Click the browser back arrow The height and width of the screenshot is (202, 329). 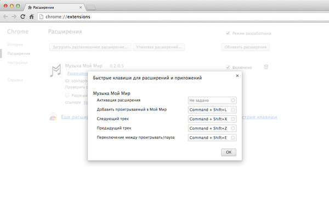tap(5, 16)
